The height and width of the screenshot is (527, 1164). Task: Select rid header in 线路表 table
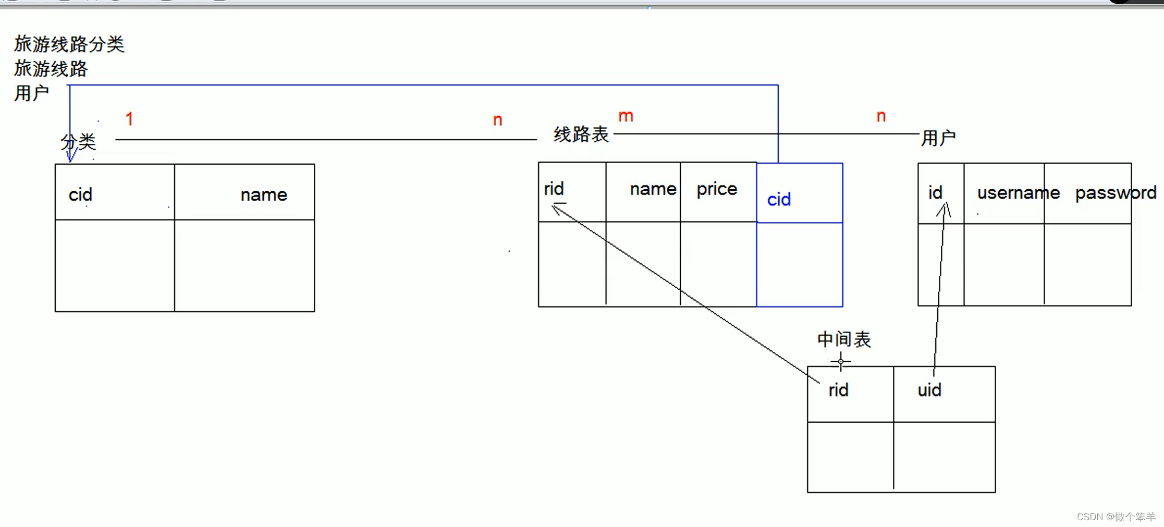tap(554, 189)
